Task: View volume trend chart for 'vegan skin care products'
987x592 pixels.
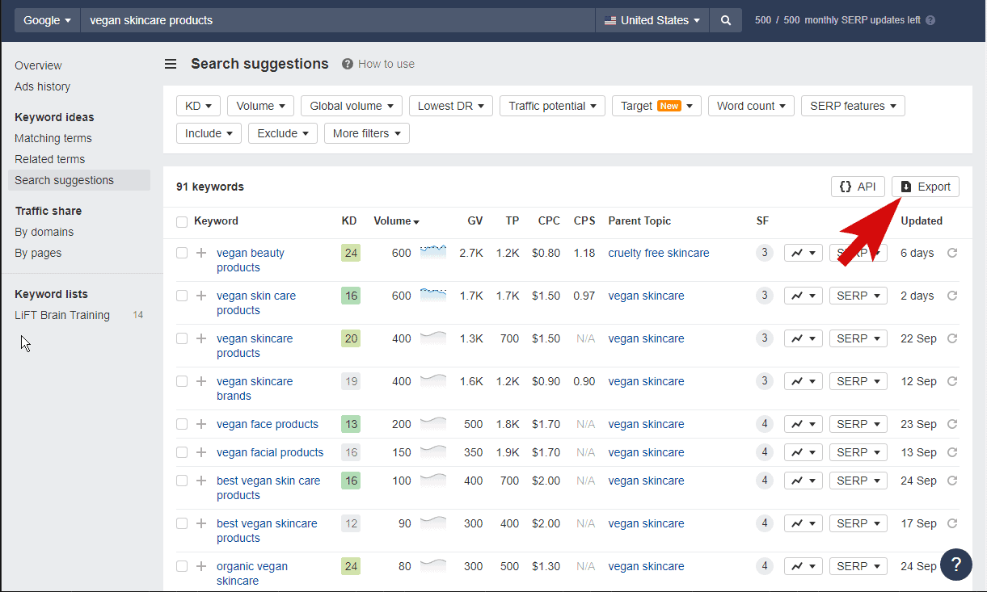Action: (433, 294)
